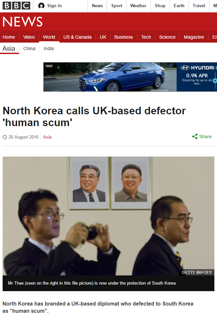Screen dimensions: 217x318
Task: Click the article photo of Mr Thae
Action: tap(108, 216)
